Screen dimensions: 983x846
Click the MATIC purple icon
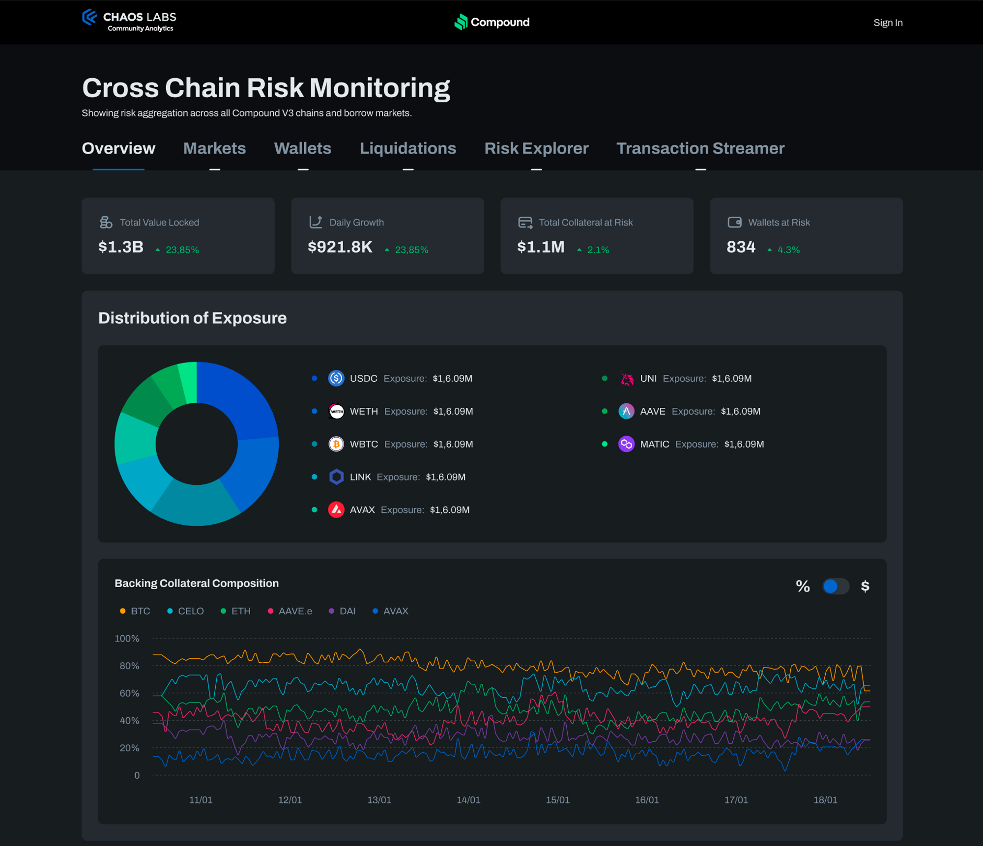click(x=626, y=444)
